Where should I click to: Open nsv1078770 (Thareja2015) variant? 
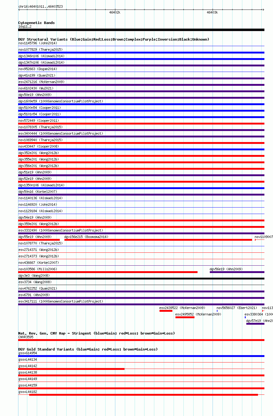[40, 243]
